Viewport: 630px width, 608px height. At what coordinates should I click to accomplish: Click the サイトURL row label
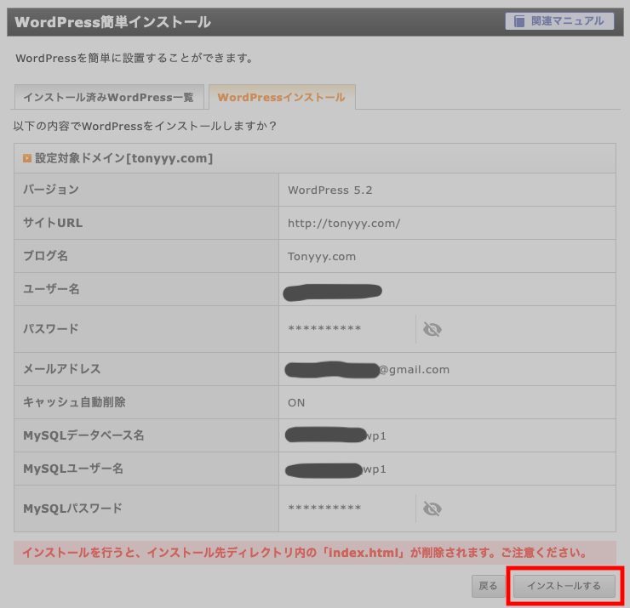53,223
